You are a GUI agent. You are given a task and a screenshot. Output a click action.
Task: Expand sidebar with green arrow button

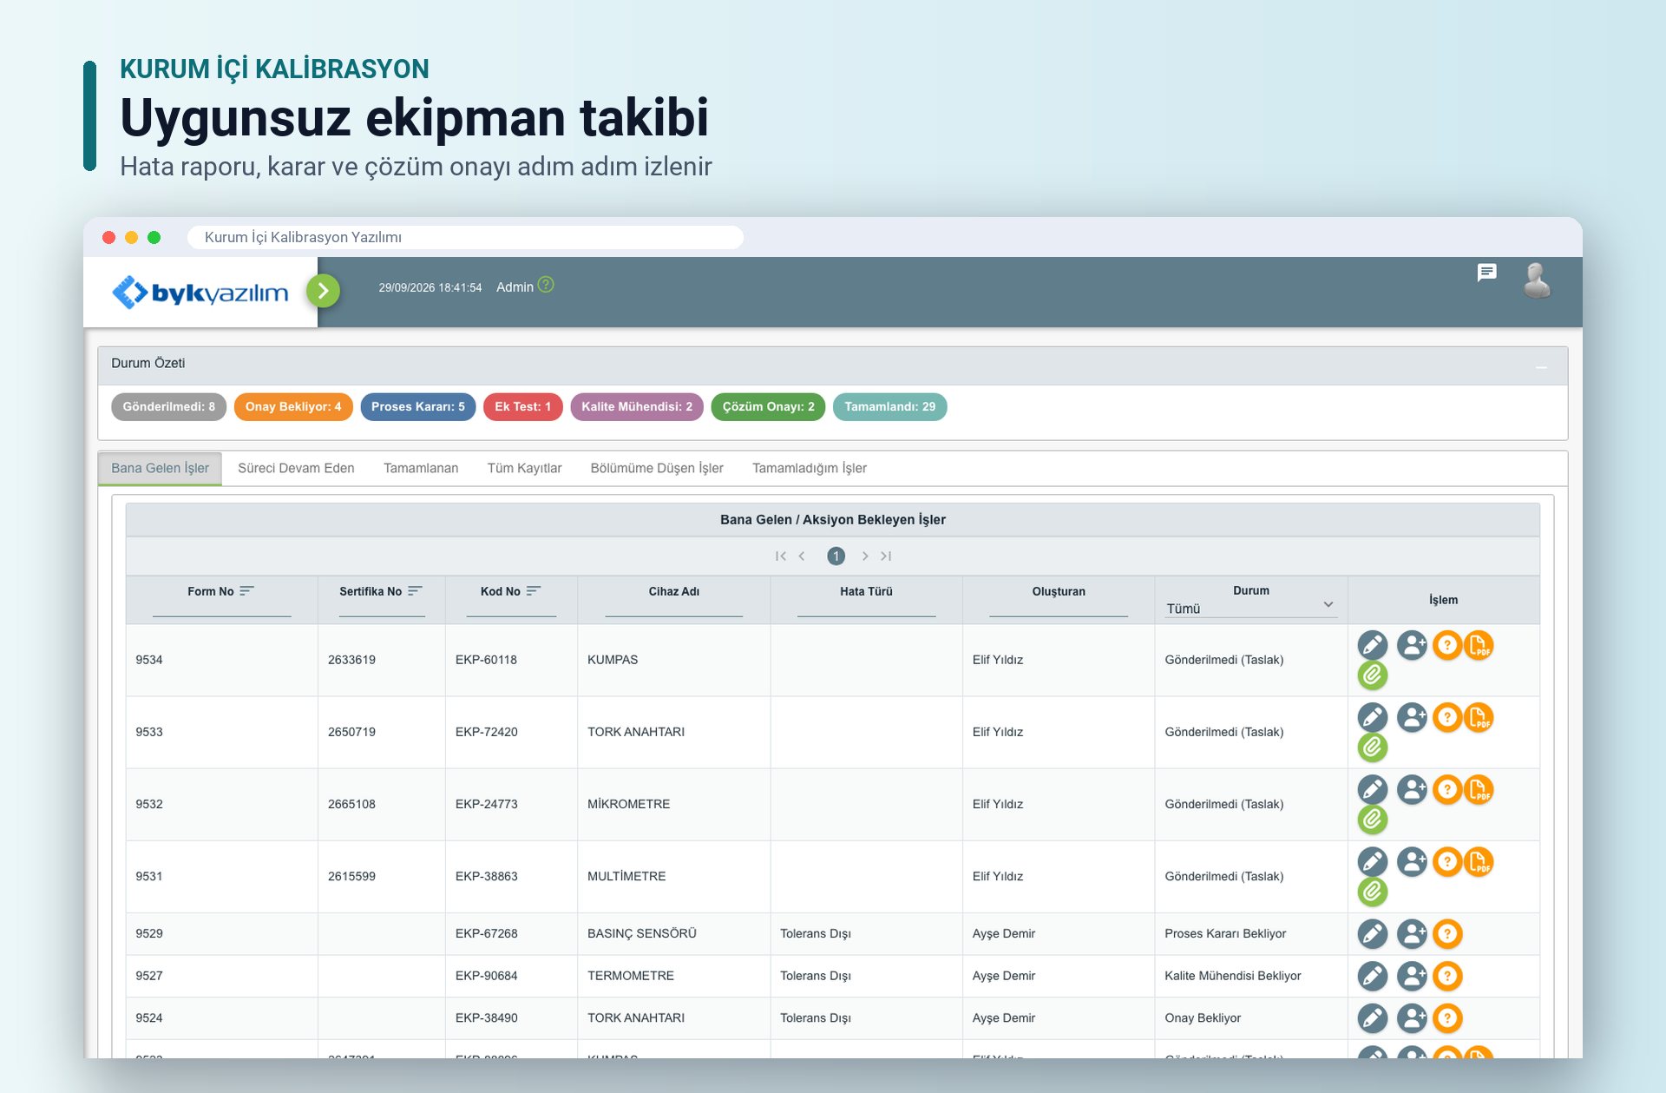click(323, 291)
